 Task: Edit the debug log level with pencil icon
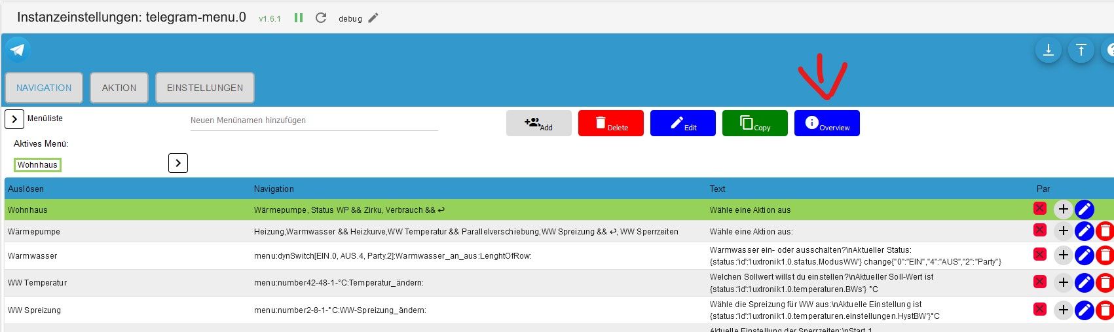pyautogui.click(x=373, y=18)
